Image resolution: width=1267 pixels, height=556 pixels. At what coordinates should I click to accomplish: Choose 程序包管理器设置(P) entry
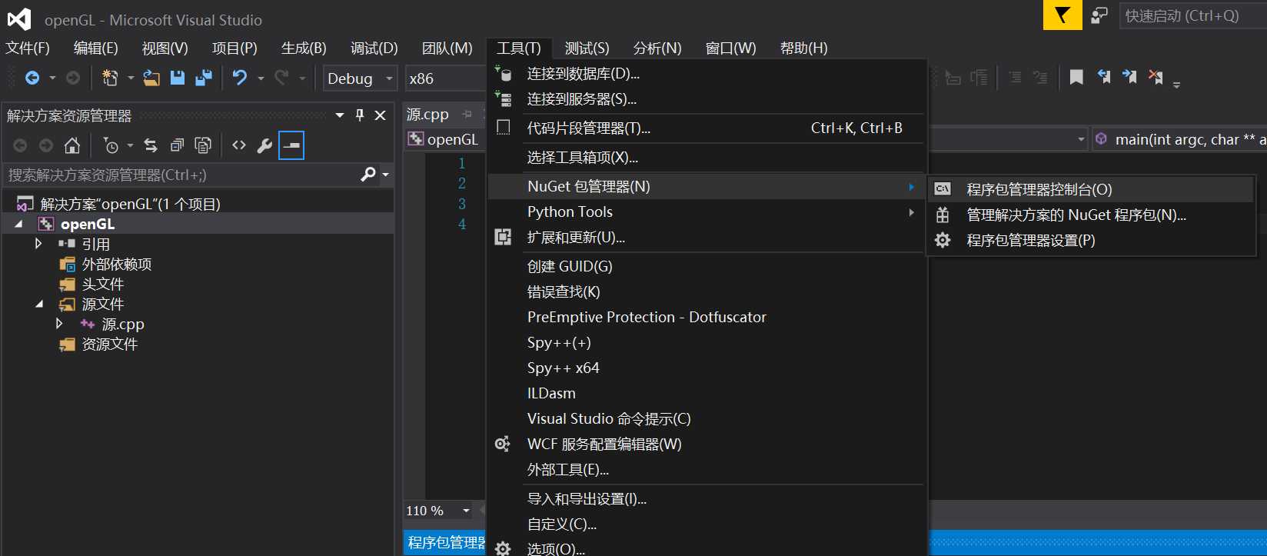click(1091, 240)
